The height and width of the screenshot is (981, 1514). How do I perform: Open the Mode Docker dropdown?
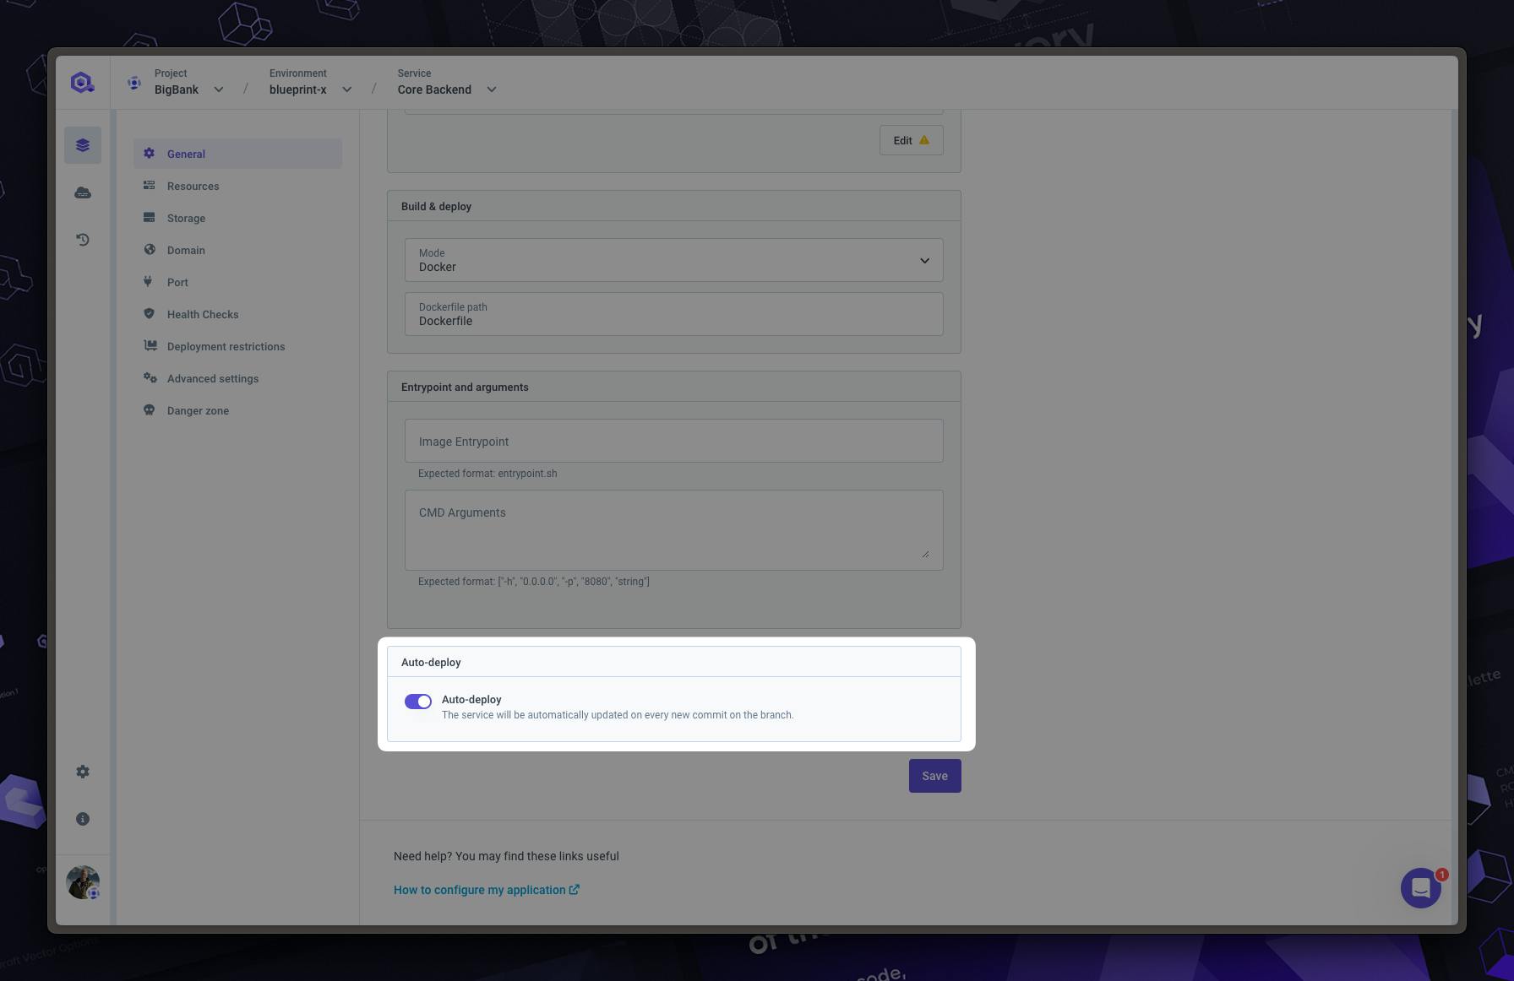point(673,260)
